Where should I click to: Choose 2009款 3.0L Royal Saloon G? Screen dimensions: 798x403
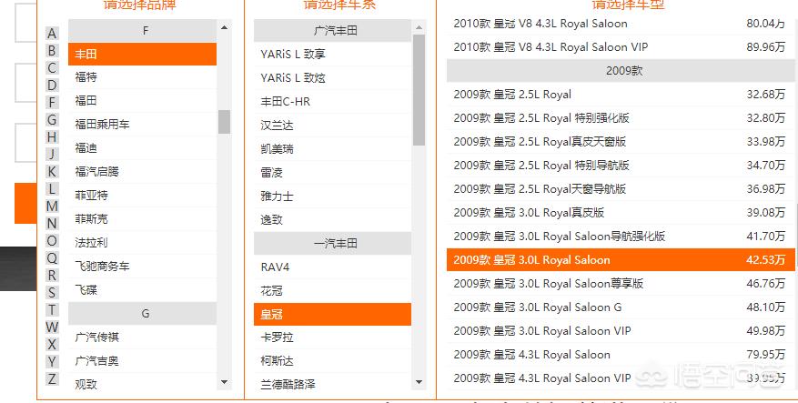621,307
